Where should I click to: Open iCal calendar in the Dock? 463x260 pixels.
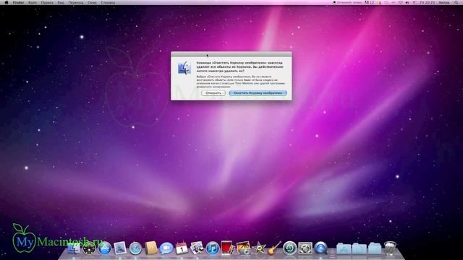pyautogui.click(x=182, y=248)
